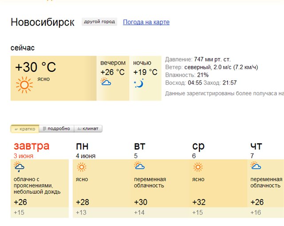Viewport: 284px width, 226px height.
Task: Select the 'чт' day heading
Action: 256,146
